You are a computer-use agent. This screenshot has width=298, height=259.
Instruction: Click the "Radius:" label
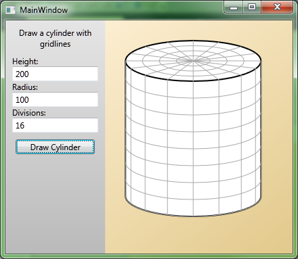(25, 87)
